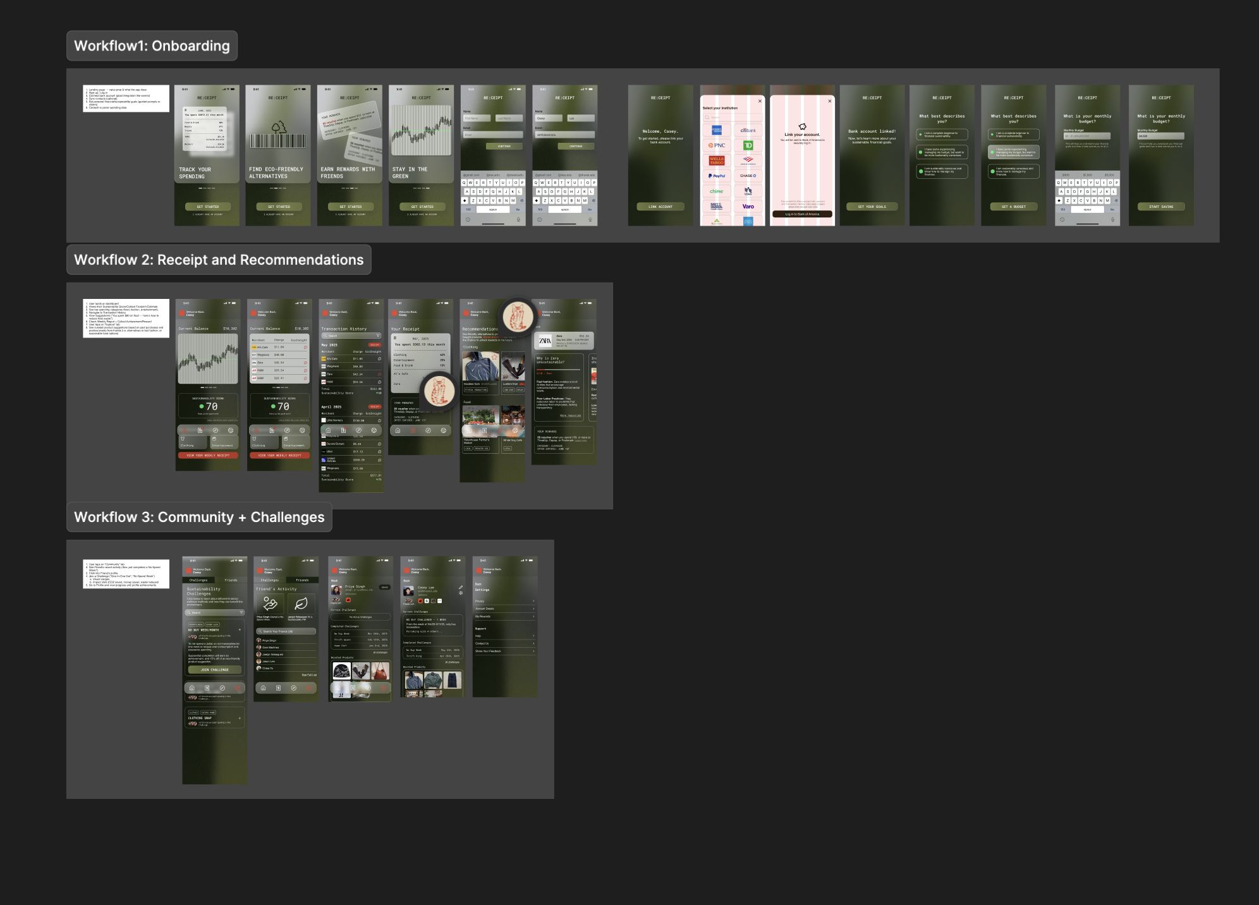Viewport: 1259px width, 905px height.
Task: Select the citibank logo tile
Action: pos(748,130)
